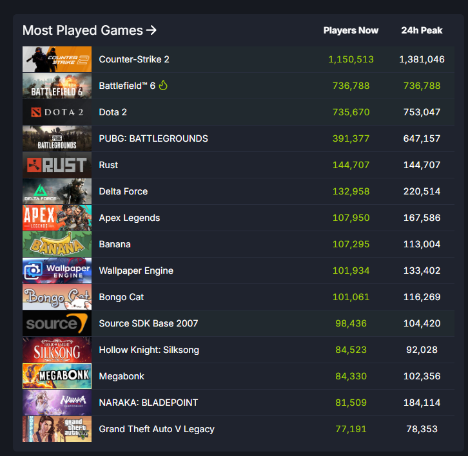Image resolution: width=468 pixels, height=456 pixels.
Task: Click the 184,114 peak value
Action: [x=422, y=403]
